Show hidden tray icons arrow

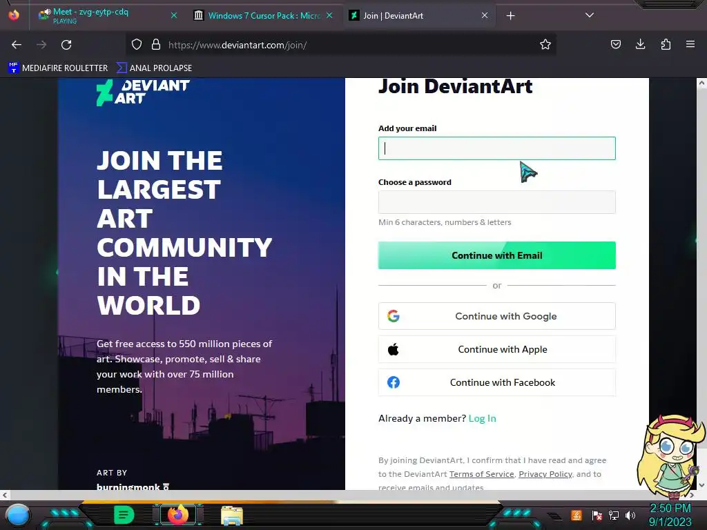[x=555, y=516]
